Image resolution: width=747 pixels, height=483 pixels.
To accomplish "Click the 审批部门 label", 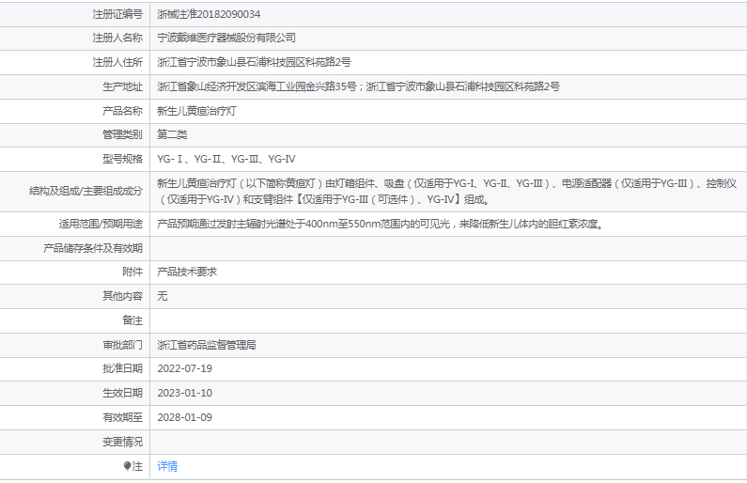I will pos(122,345).
